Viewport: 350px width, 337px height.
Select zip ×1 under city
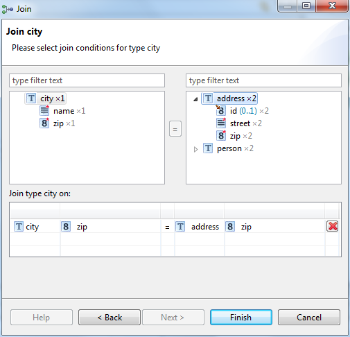point(64,123)
